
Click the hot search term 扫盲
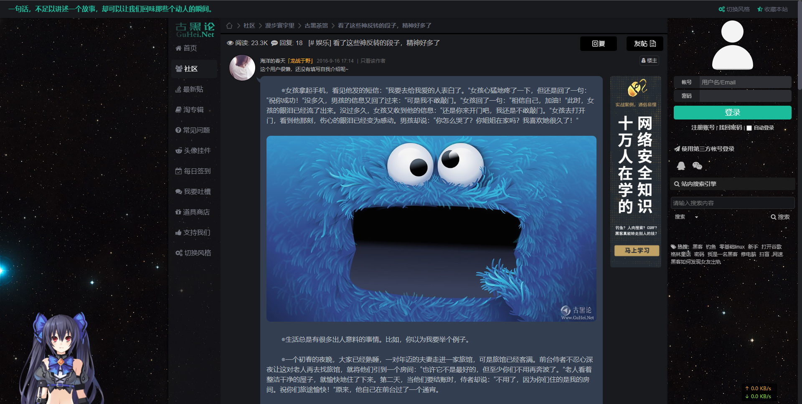(x=764, y=254)
